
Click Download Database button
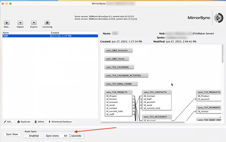[60, 122]
